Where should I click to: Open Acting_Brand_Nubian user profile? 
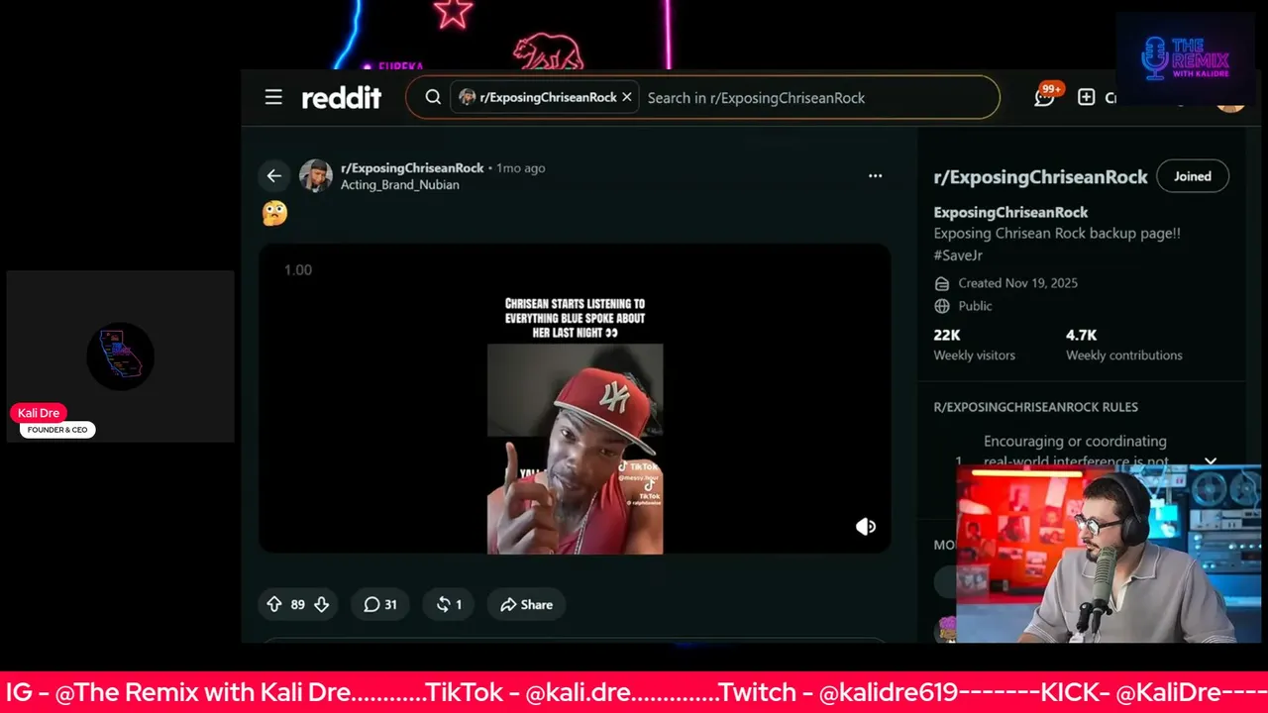coord(399,185)
